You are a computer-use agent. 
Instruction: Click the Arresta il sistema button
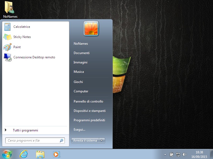point(85,141)
